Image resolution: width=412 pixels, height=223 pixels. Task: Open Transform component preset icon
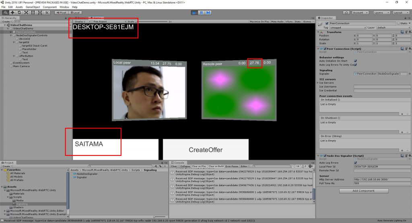tap(406, 32)
